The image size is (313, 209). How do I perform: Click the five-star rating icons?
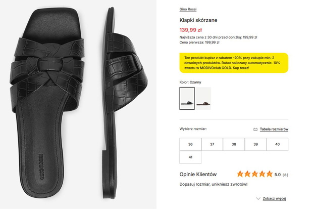(x=254, y=174)
